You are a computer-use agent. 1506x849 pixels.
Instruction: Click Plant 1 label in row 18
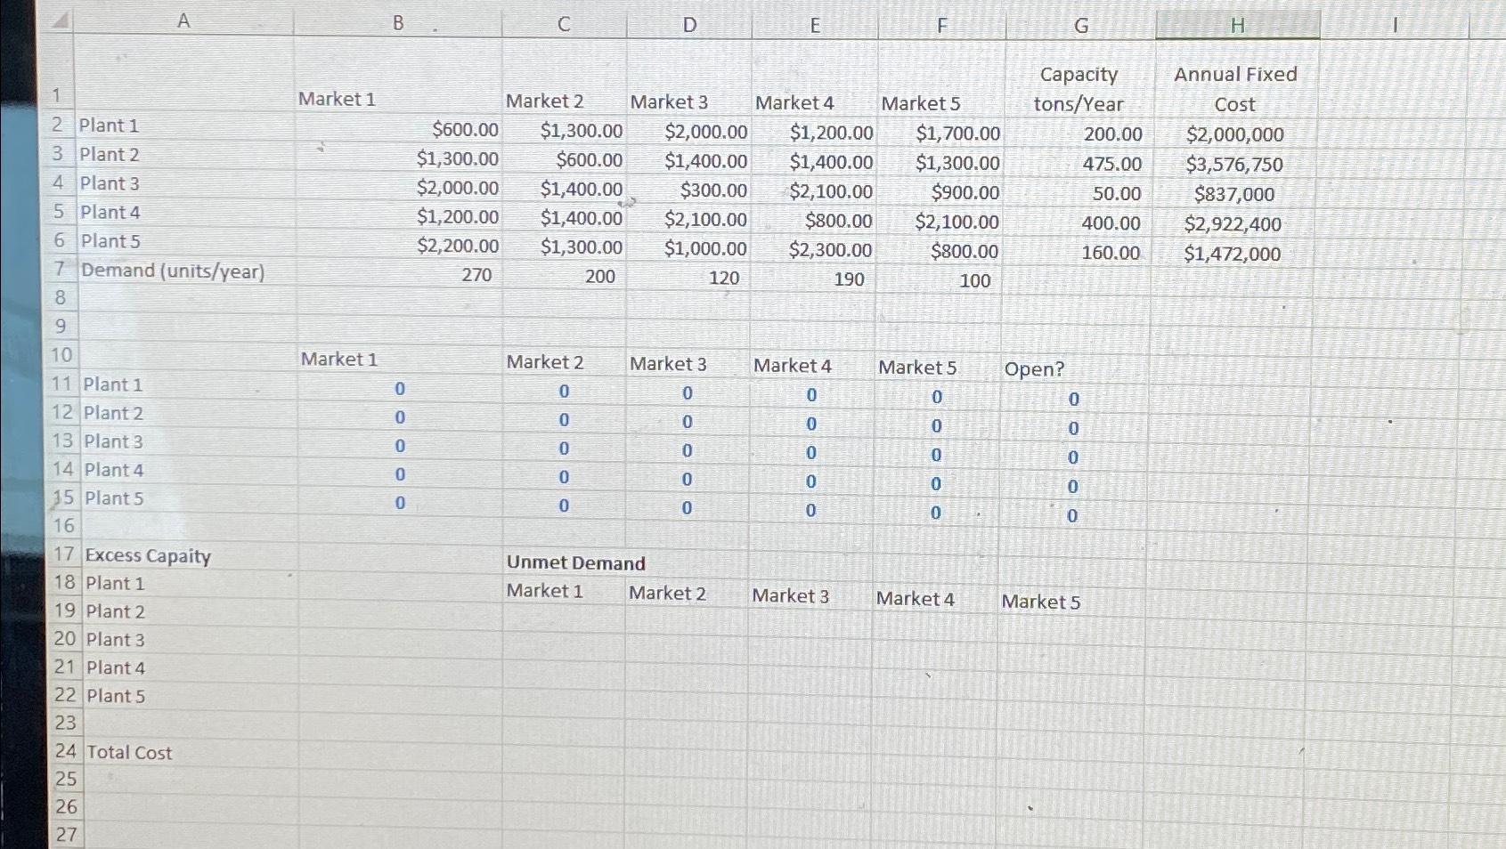point(115,584)
